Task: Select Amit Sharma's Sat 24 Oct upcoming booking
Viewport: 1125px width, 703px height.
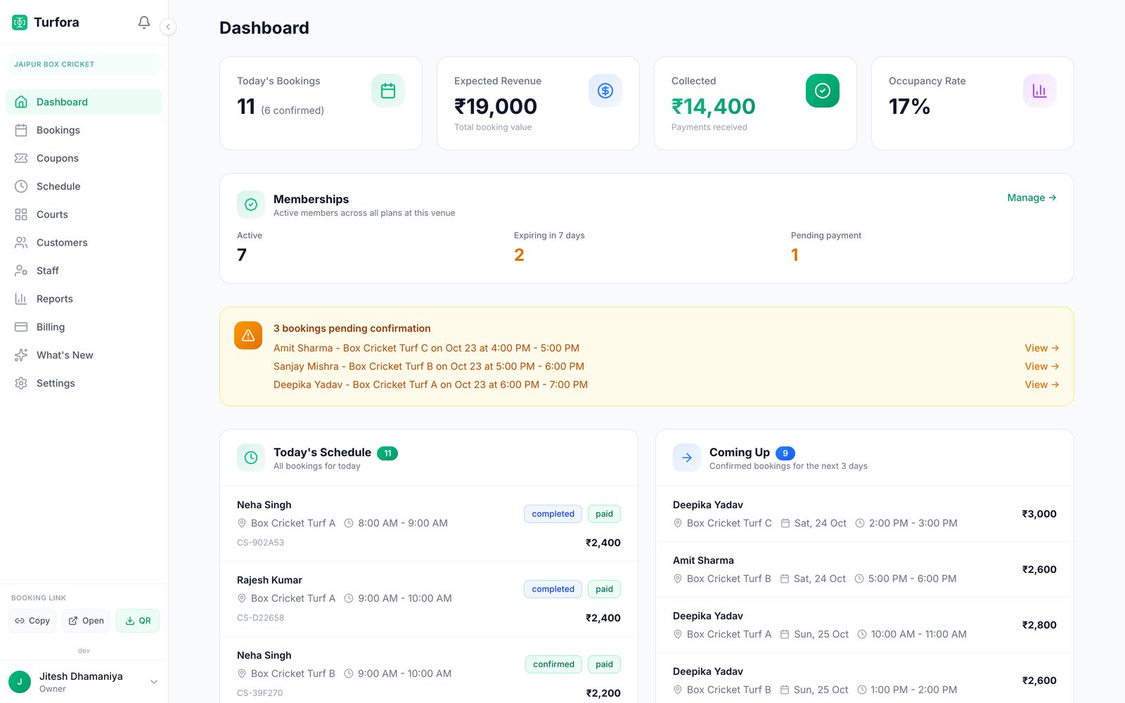Action: tap(865, 569)
